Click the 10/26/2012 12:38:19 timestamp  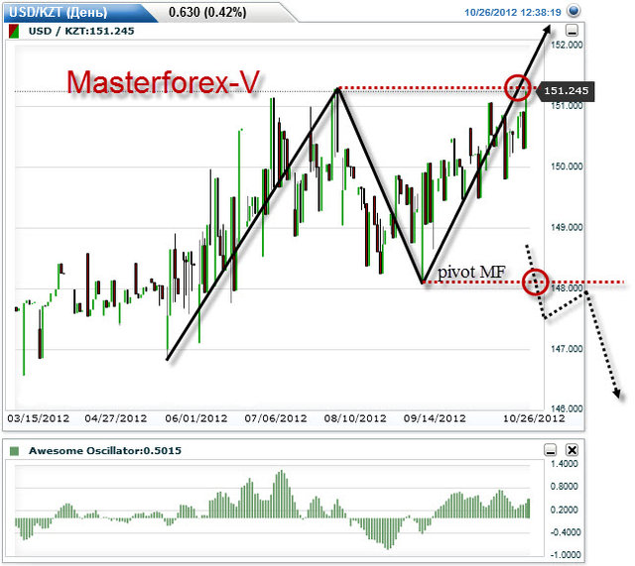[512, 12]
